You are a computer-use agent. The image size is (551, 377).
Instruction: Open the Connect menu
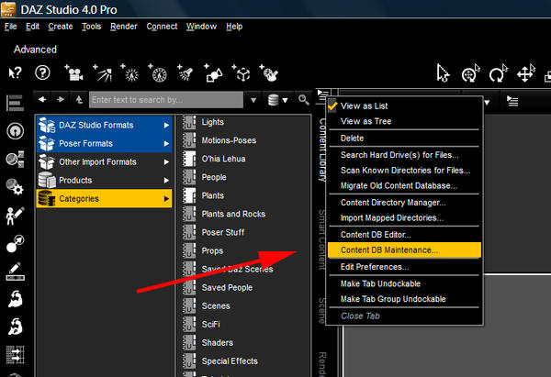pos(162,27)
